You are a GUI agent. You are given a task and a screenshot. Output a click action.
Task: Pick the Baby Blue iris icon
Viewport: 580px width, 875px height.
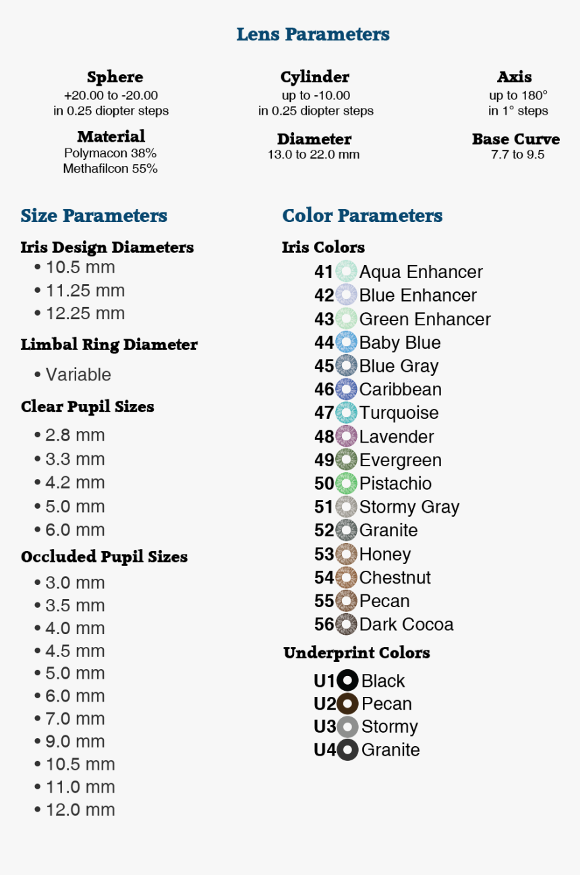[346, 343]
